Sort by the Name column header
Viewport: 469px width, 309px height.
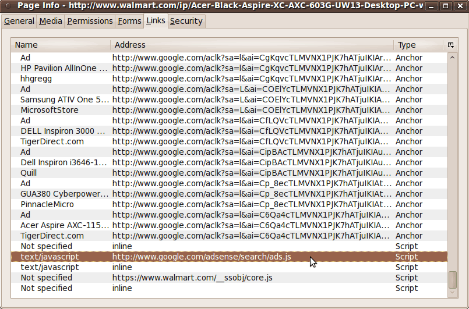coord(61,45)
